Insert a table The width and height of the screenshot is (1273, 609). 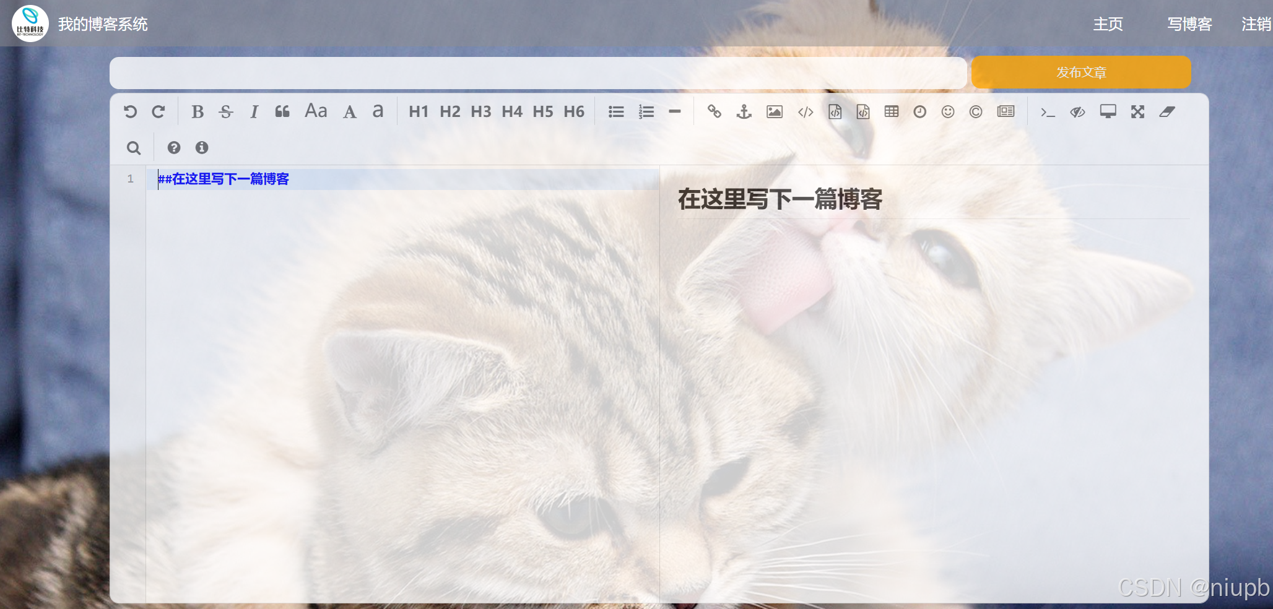click(892, 111)
